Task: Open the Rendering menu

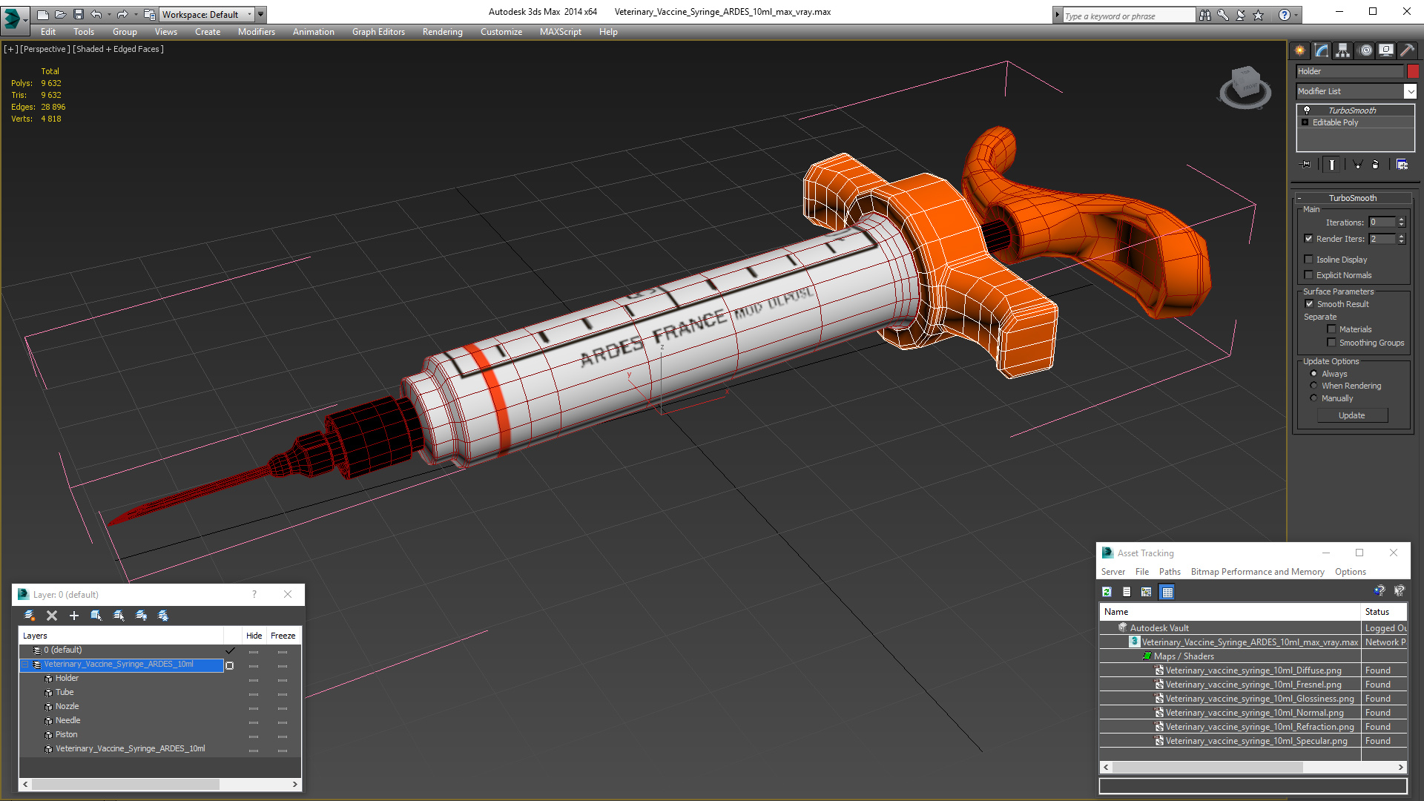Action: tap(442, 32)
